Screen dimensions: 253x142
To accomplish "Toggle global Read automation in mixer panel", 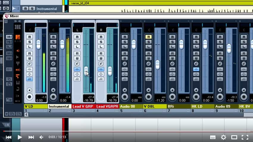I will pyautogui.click(x=9, y=53).
